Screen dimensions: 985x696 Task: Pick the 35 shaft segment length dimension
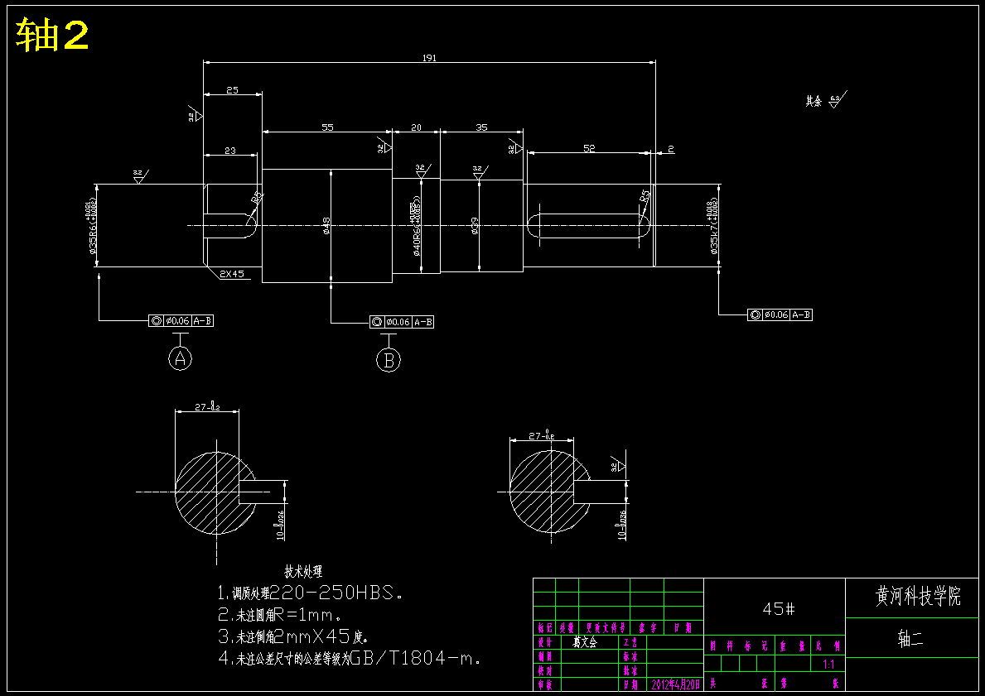[481, 127]
